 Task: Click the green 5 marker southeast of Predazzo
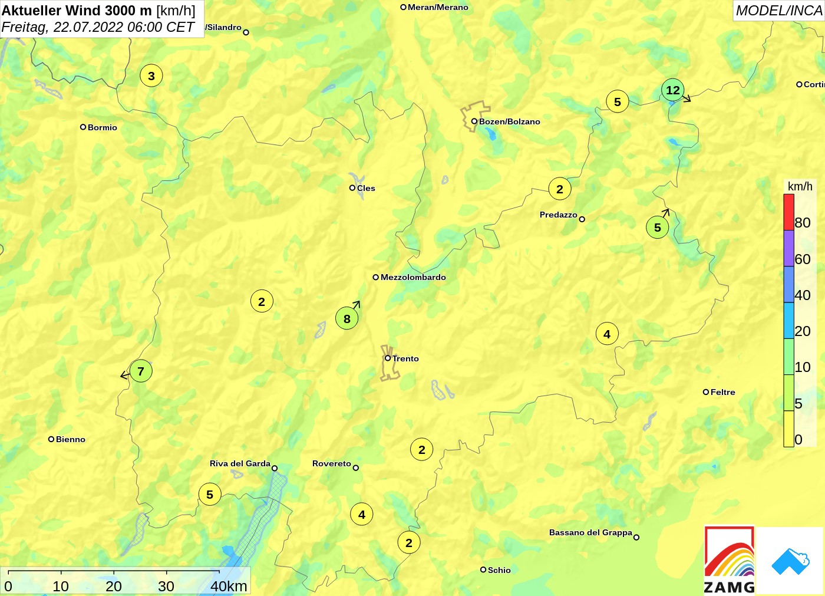[658, 228]
